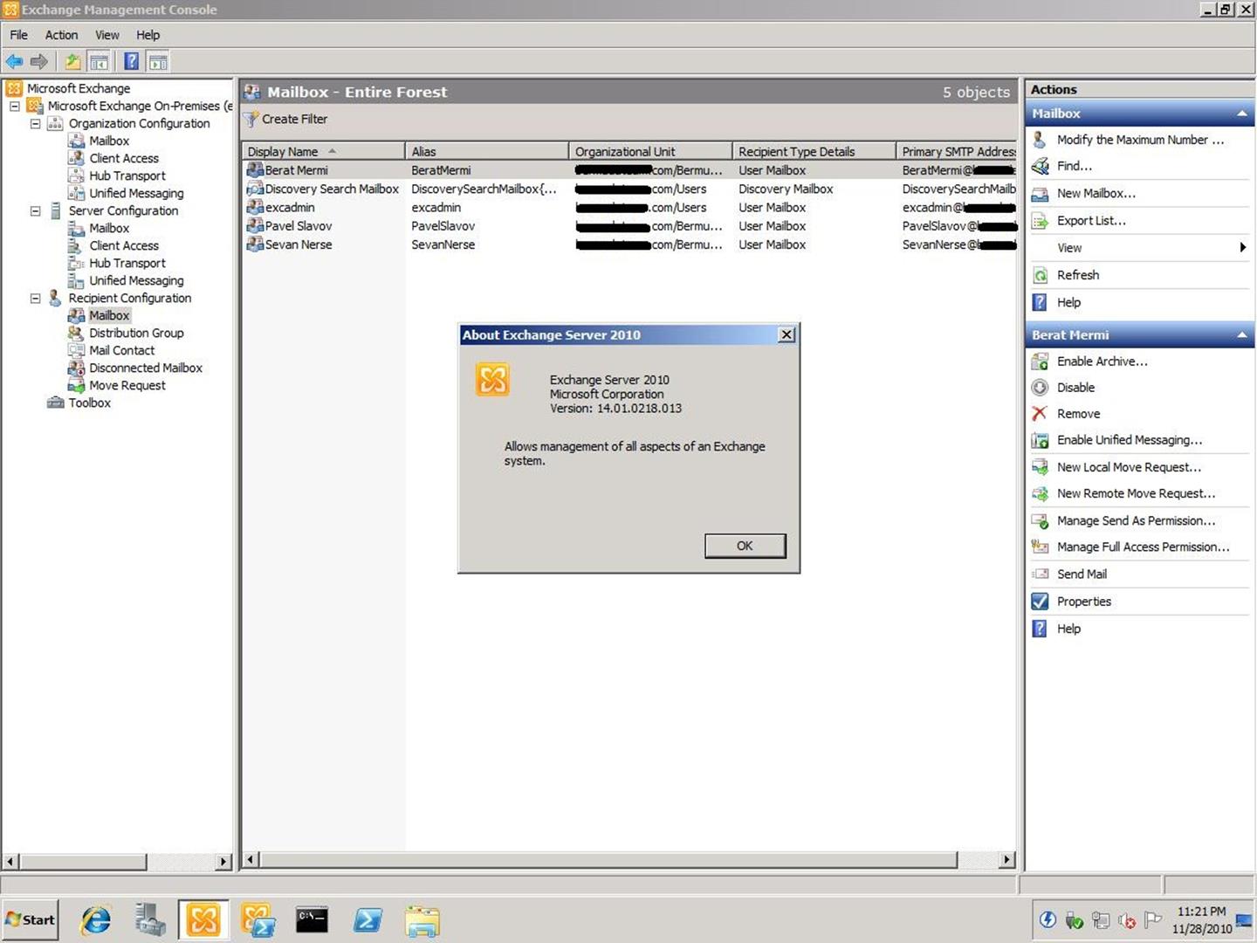Viewport: 1257px width, 943px height.
Task: Click the Windows Start button
Action: point(31,919)
